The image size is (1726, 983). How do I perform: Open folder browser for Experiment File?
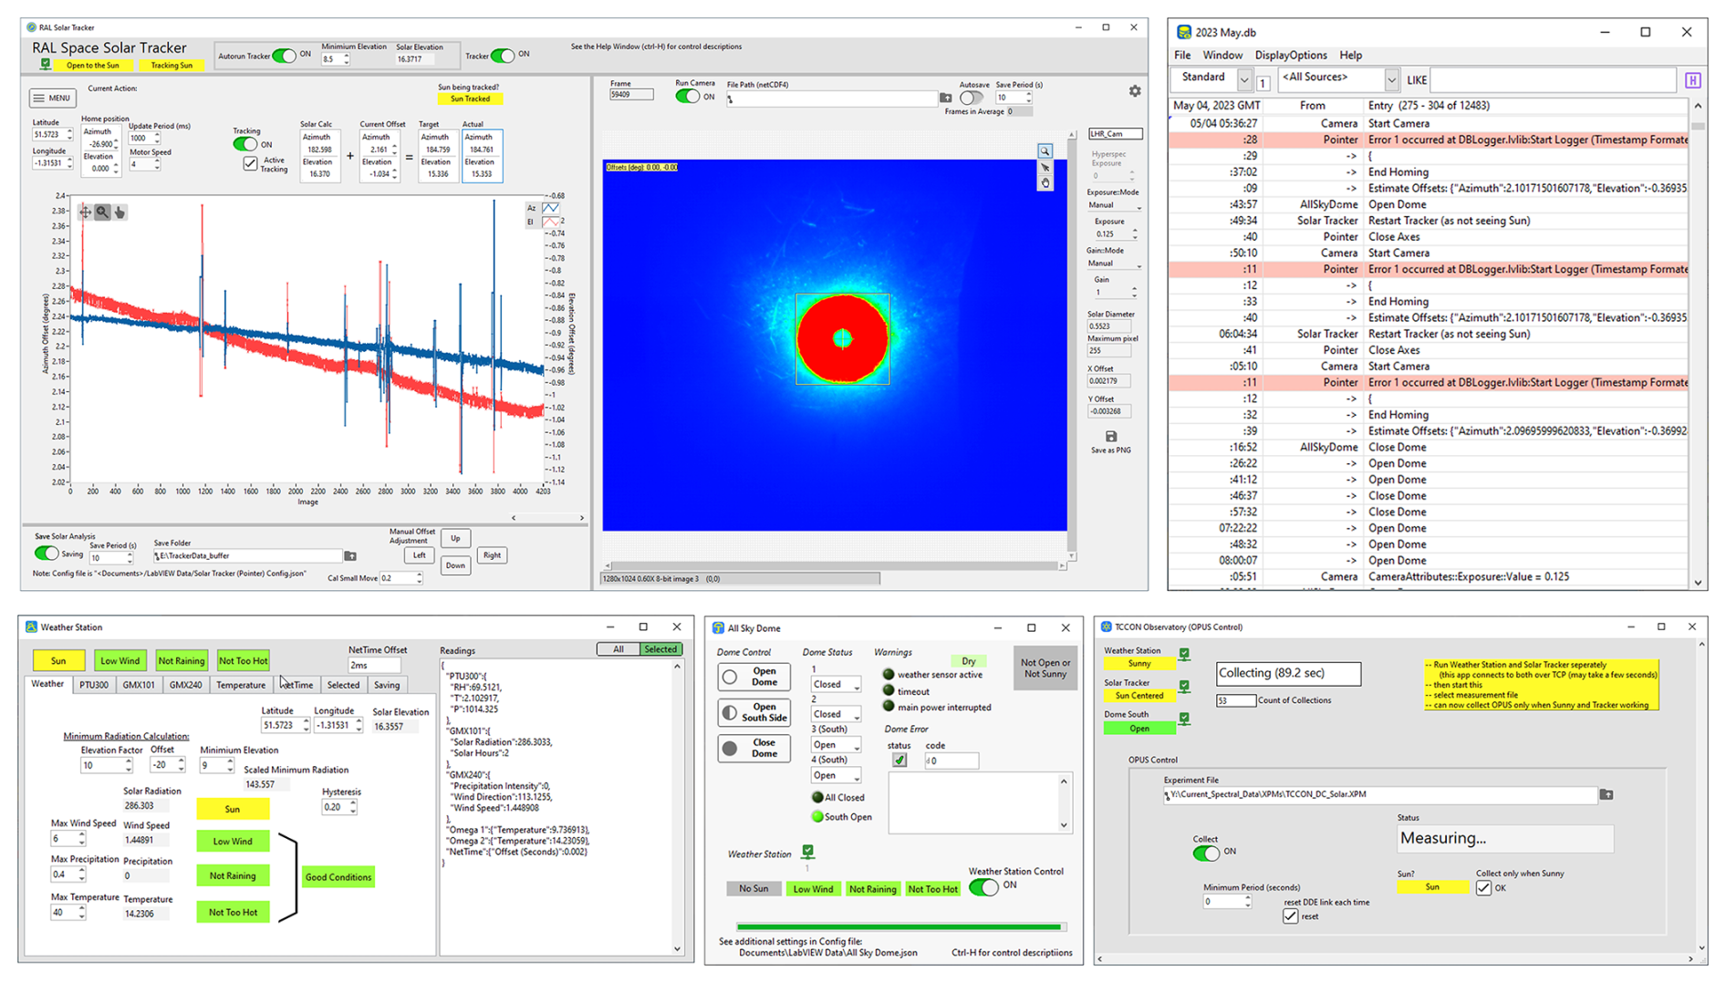tap(1606, 795)
